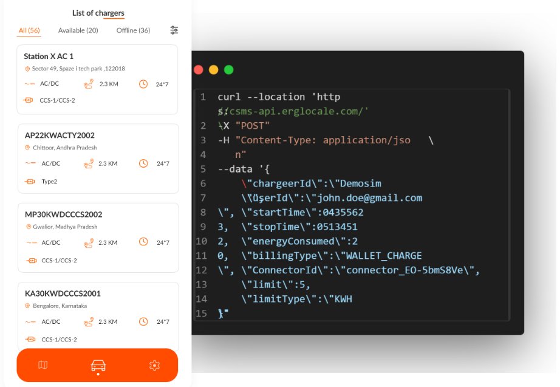This screenshot has width=560, height=387.
Task: Click the clock icon on MP30KWDCCCS2002
Action: 143,242
